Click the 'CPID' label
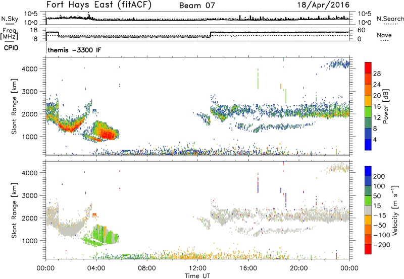 pyautogui.click(x=11, y=48)
